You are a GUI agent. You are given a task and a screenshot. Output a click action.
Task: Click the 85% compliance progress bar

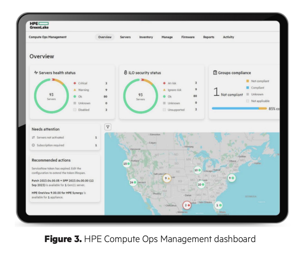click(x=239, y=108)
